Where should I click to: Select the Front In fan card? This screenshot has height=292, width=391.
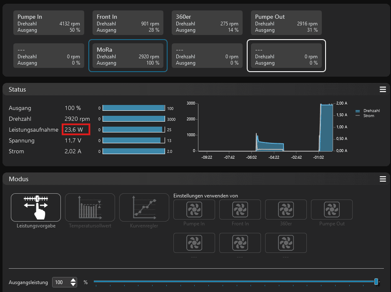point(128,22)
